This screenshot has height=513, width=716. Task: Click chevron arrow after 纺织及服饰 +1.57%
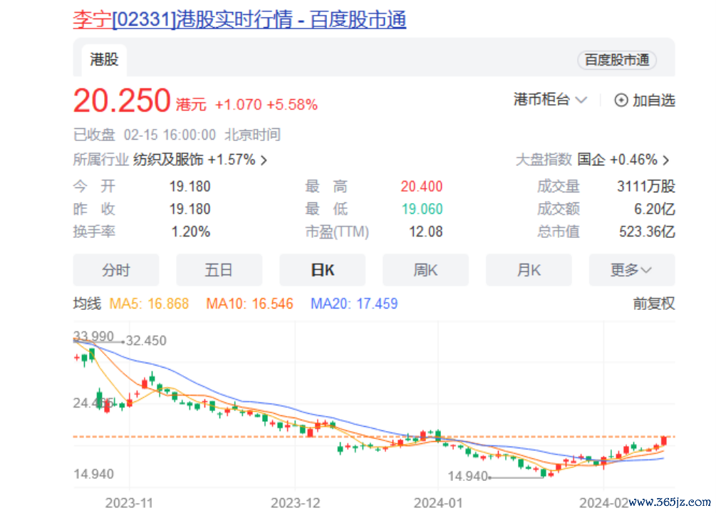tap(264, 160)
